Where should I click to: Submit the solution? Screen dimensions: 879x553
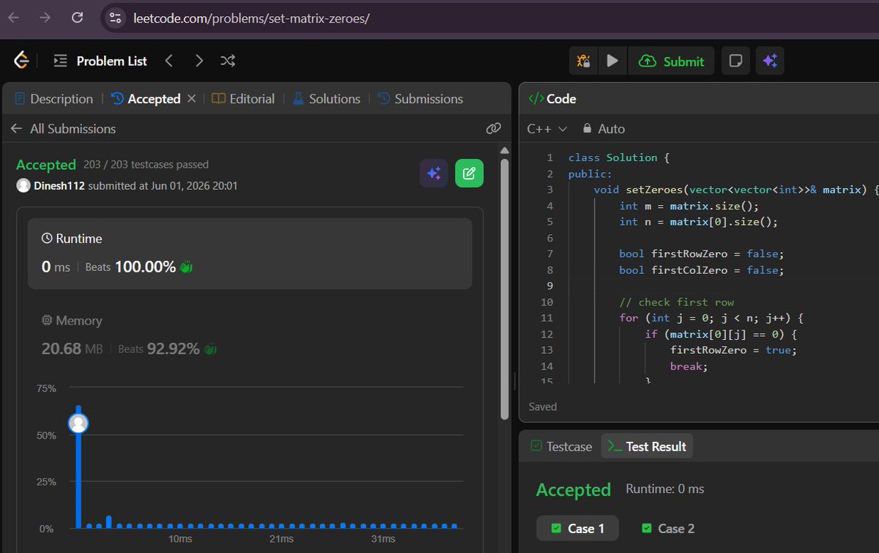671,62
